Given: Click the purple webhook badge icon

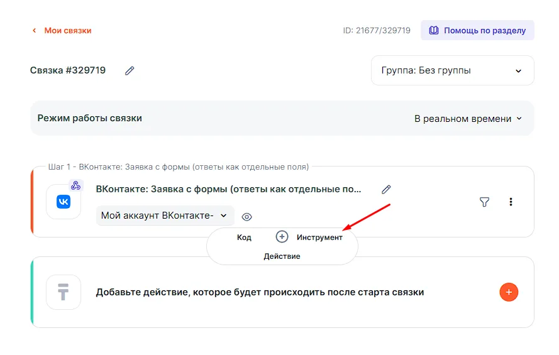Looking at the screenshot, I should point(76,185).
